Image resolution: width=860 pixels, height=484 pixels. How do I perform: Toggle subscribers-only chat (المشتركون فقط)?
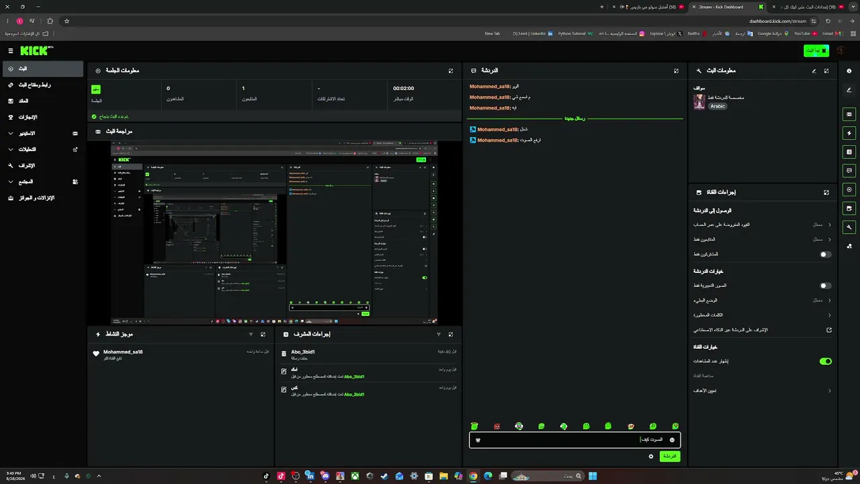click(826, 255)
